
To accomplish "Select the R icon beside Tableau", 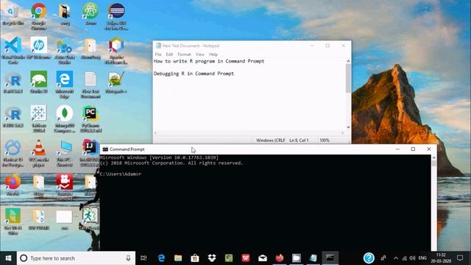I will click(x=13, y=116).
